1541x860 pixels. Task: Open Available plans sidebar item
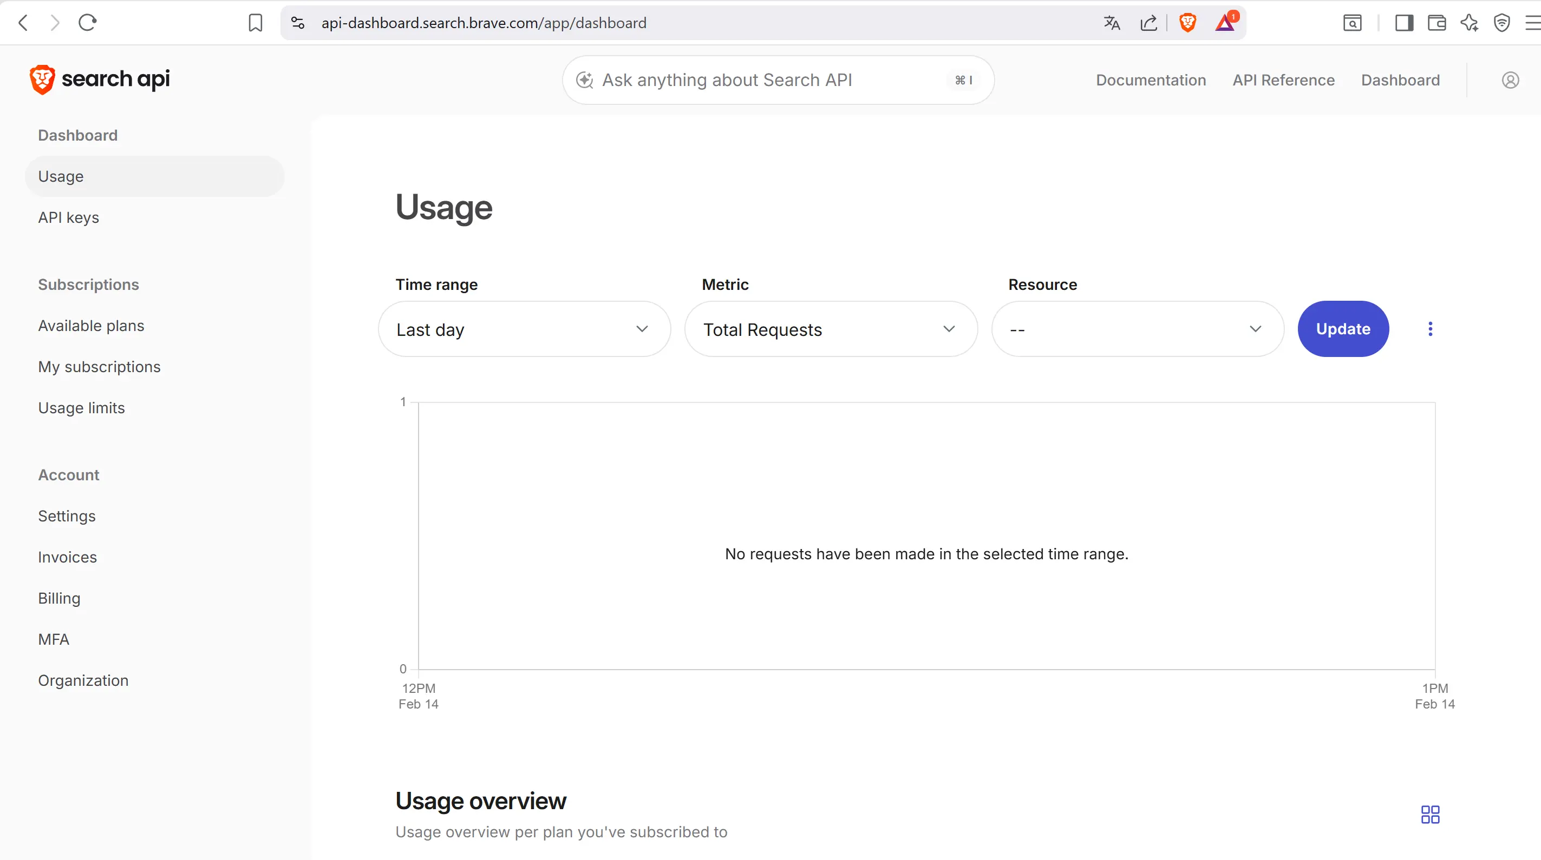coord(91,326)
